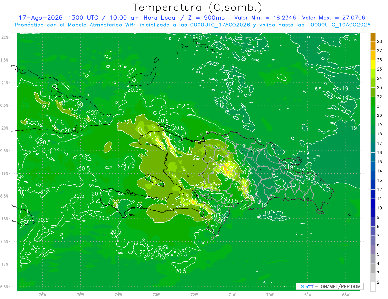This screenshot has height=299, width=388.
Task: Click the "70W" longitude axis label
Action: pyautogui.click(x=270, y=294)
